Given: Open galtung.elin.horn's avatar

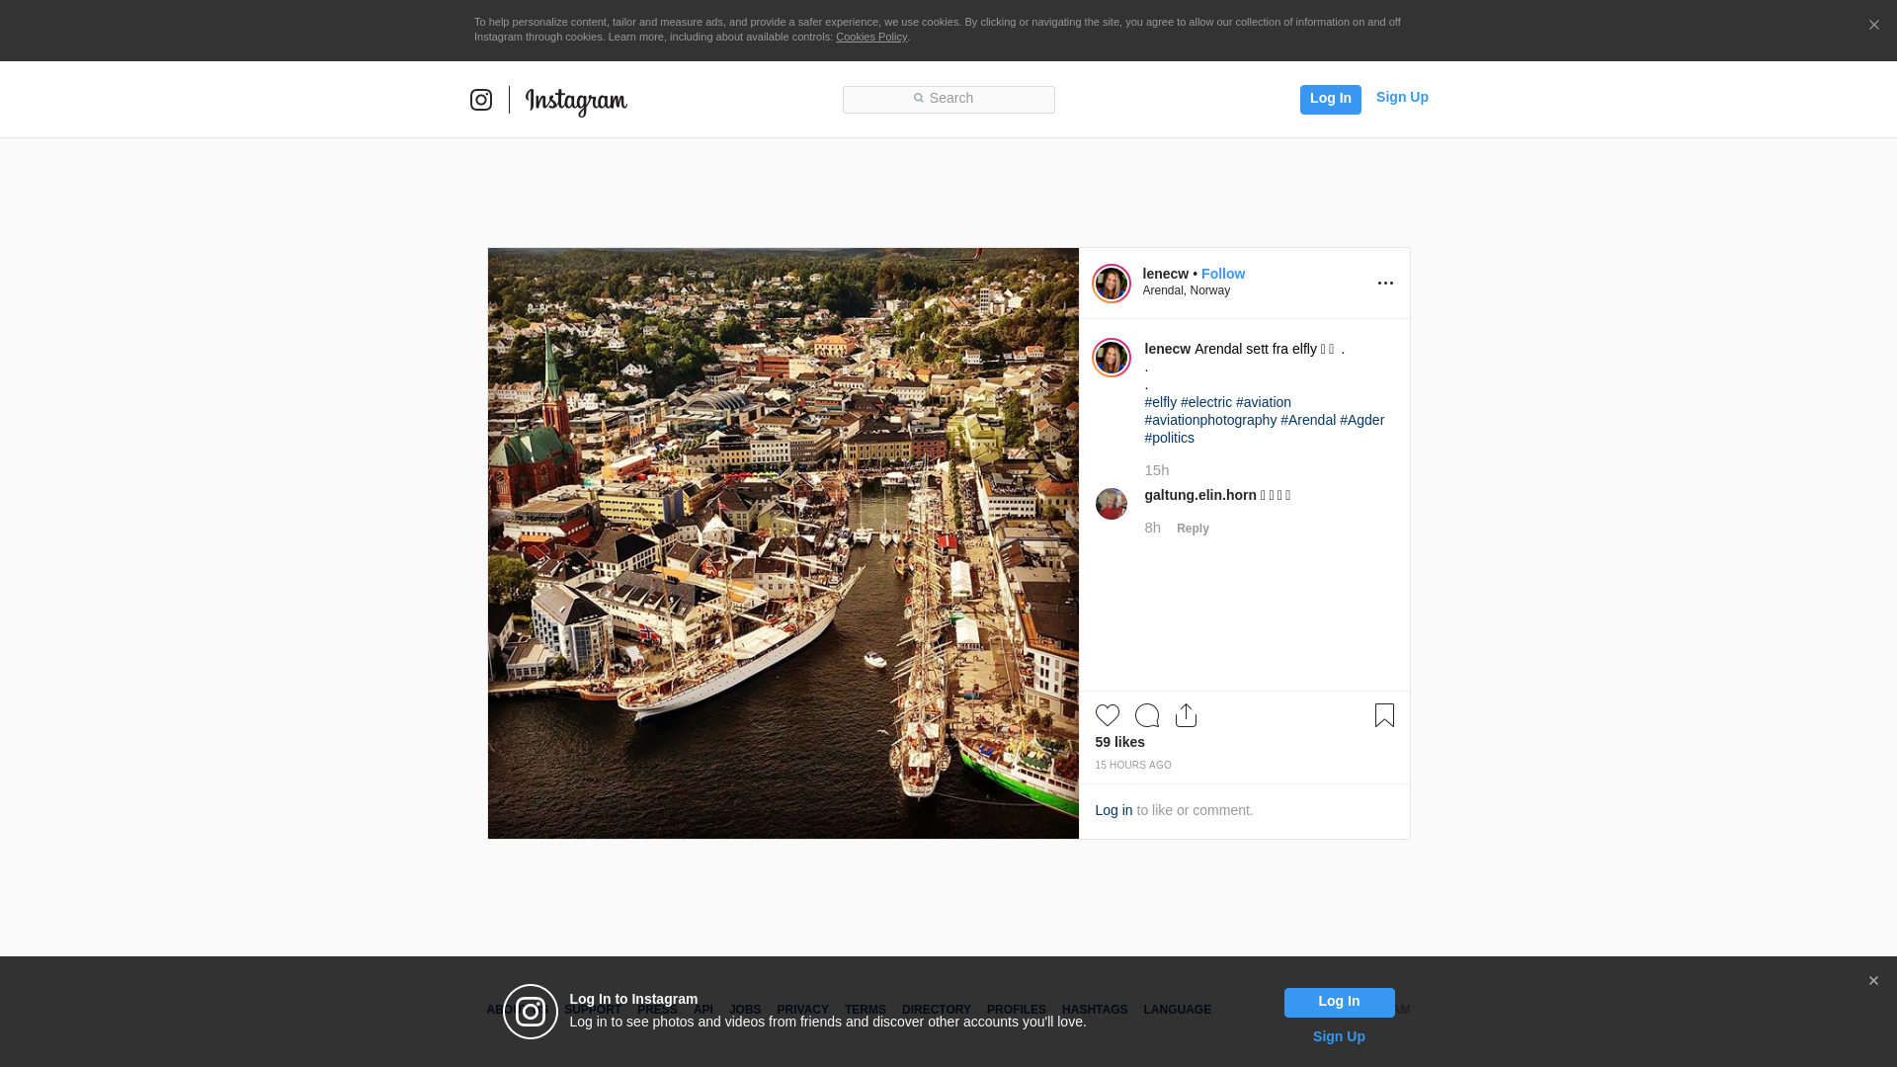Looking at the screenshot, I should [1111, 504].
